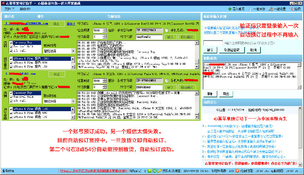
Task: Toggle iPhone 6 Plus 128G checkbox in first account
Action: point(11,58)
